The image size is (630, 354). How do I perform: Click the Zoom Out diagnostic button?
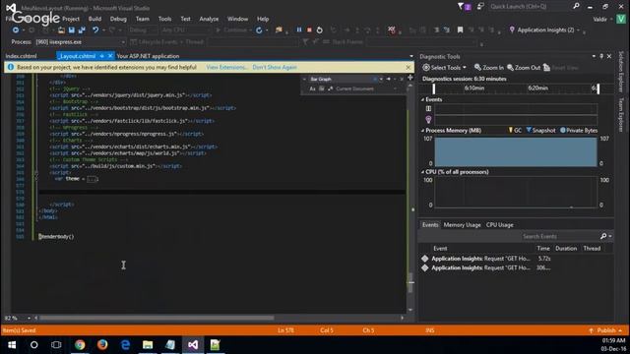click(524, 68)
